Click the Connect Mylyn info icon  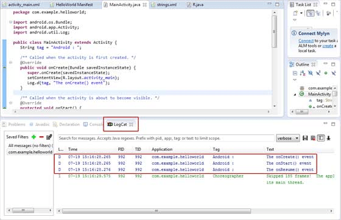click(294, 33)
